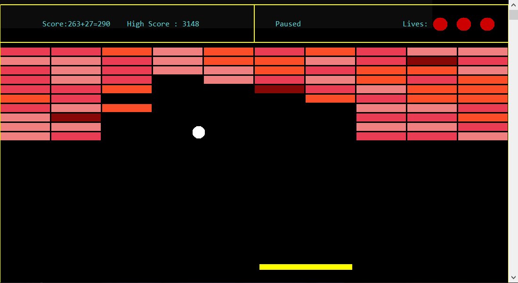Click the scrollbar track on the right edge
The image size is (518, 283).
tap(513, 141)
